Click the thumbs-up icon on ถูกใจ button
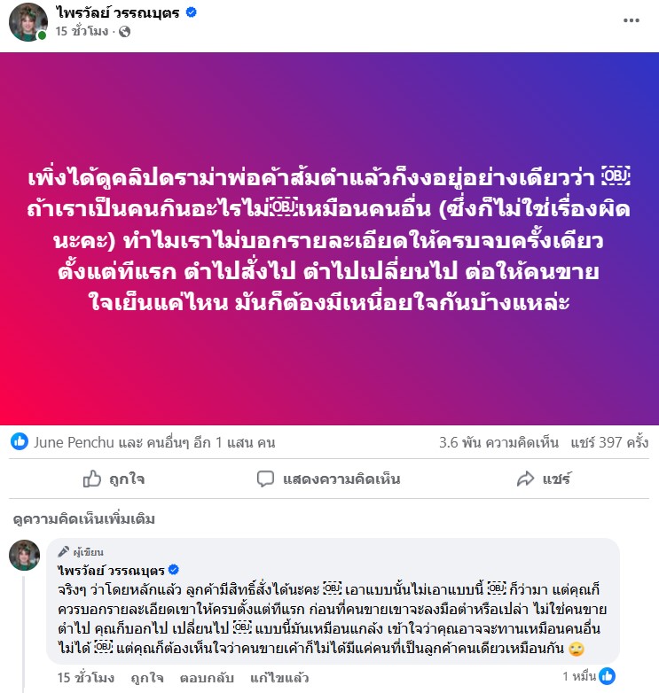The width and height of the screenshot is (659, 693). click(x=92, y=479)
